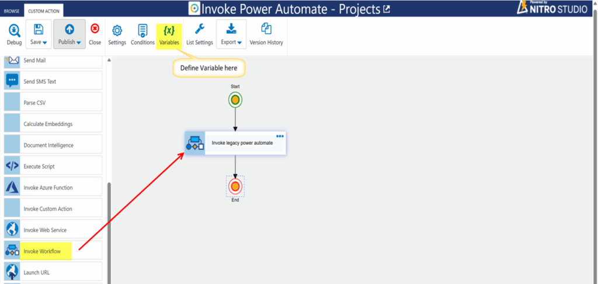Expand the Save dropdown arrow
The height and width of the screenshot is (284, 598).
pos(44,43)
